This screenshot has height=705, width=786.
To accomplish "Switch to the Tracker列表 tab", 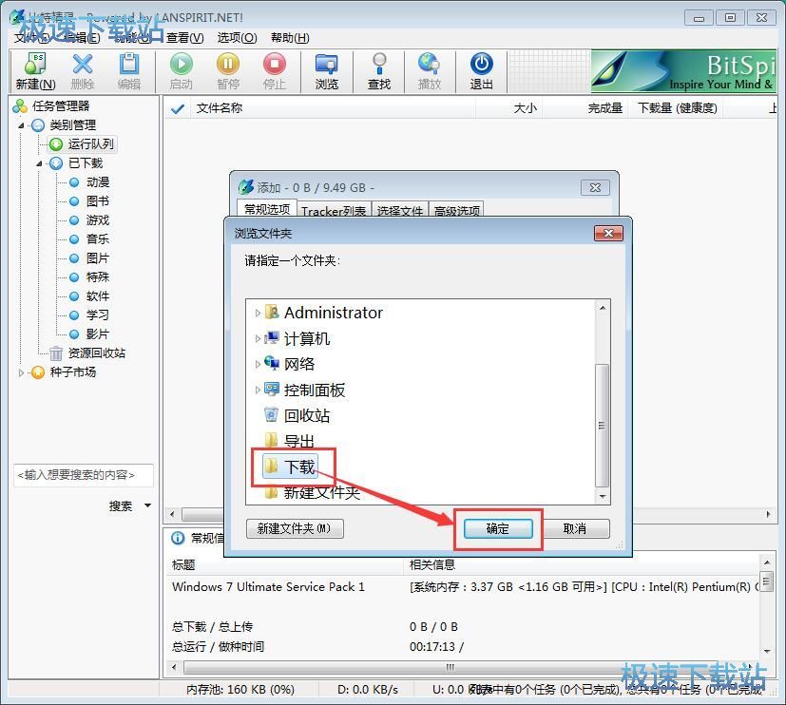I will (334, 211).
